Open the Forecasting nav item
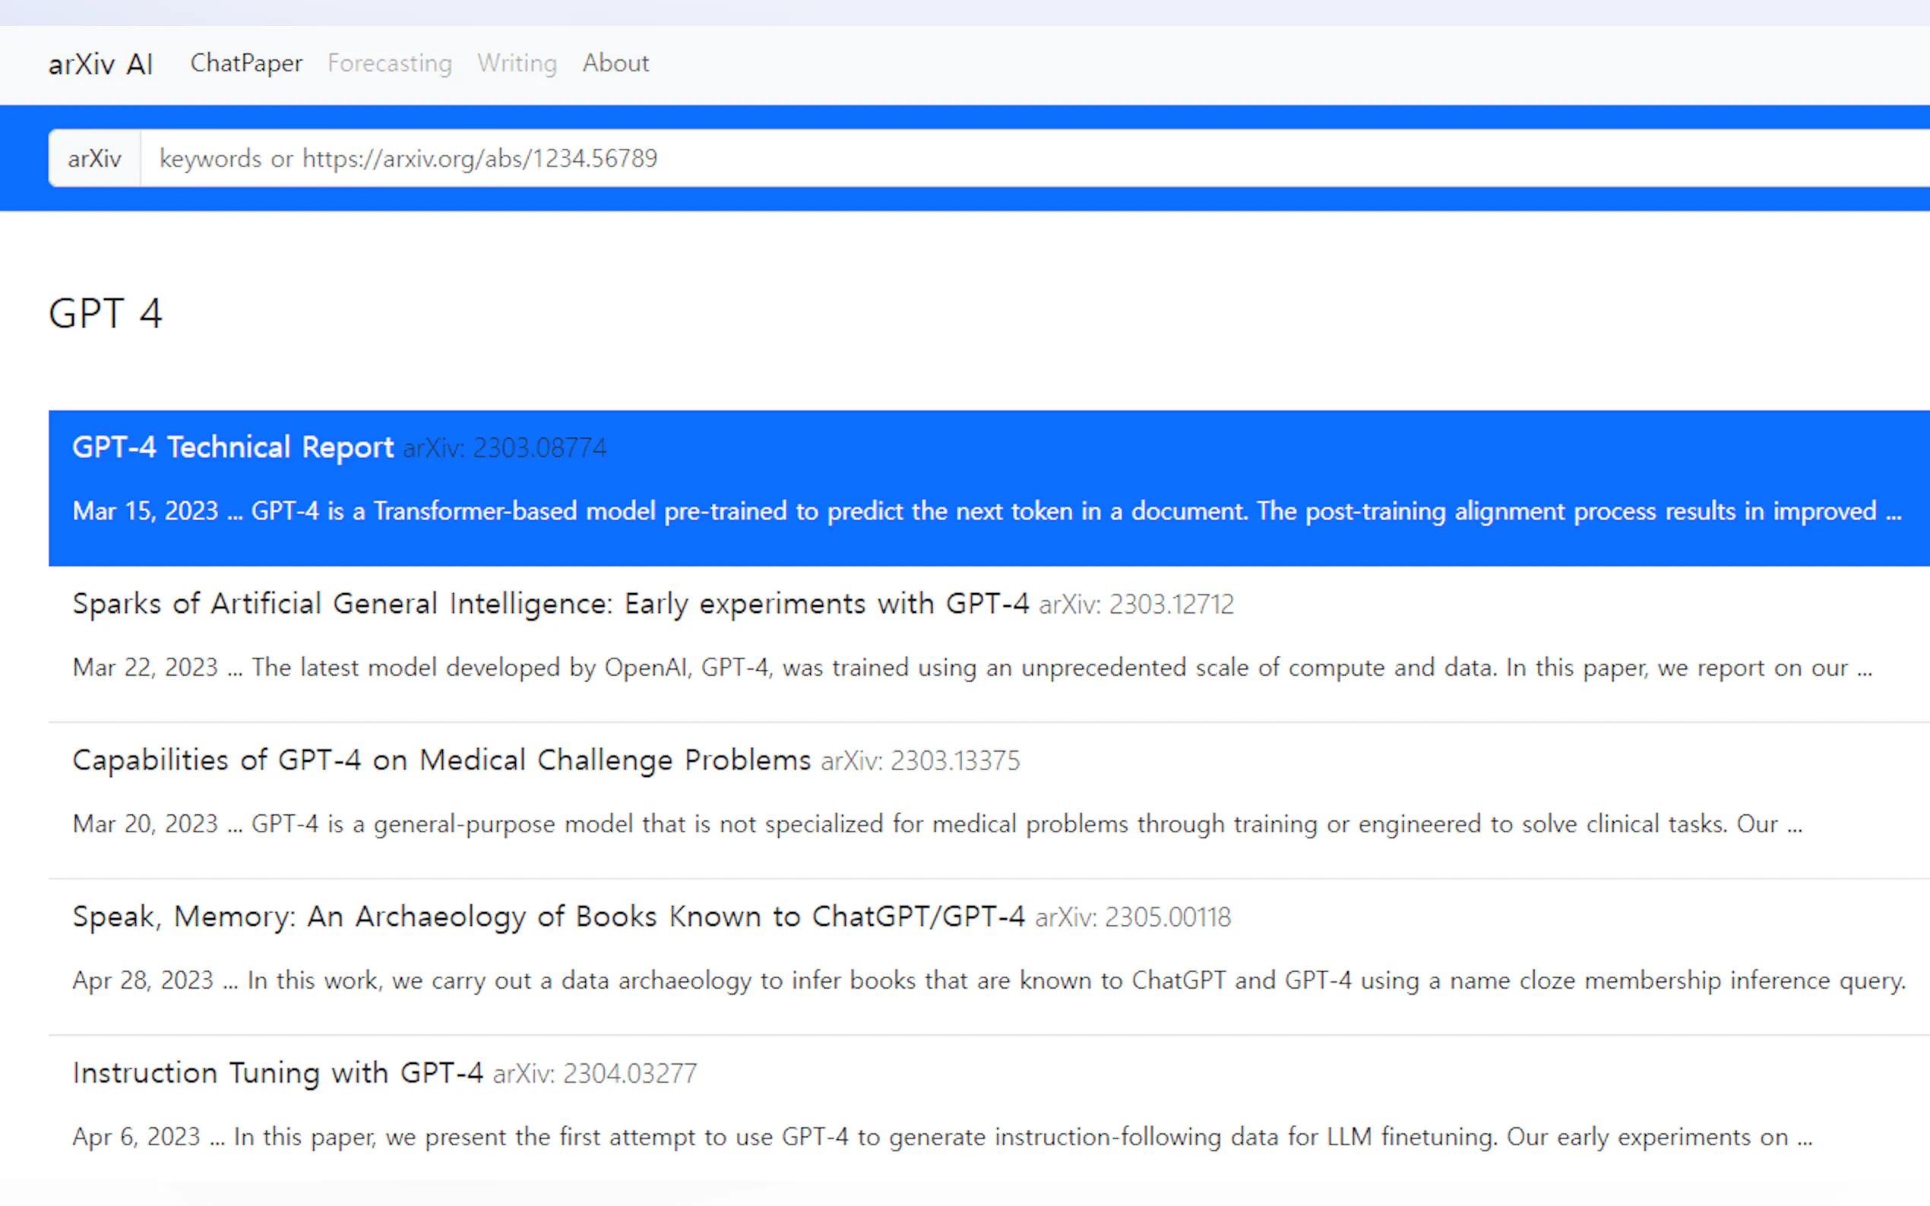Image resolution: width=1930 pixels, height=1206 pixels. (389, 63)
